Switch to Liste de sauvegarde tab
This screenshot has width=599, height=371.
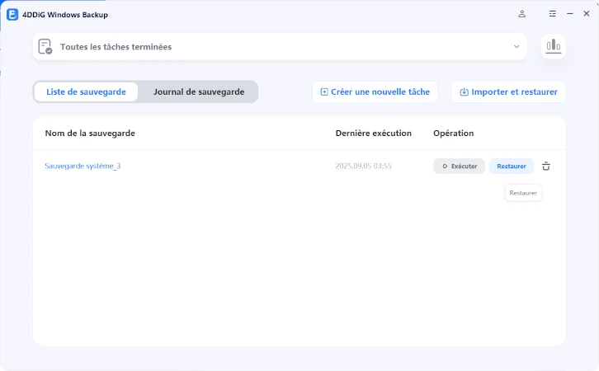[86, 92]
